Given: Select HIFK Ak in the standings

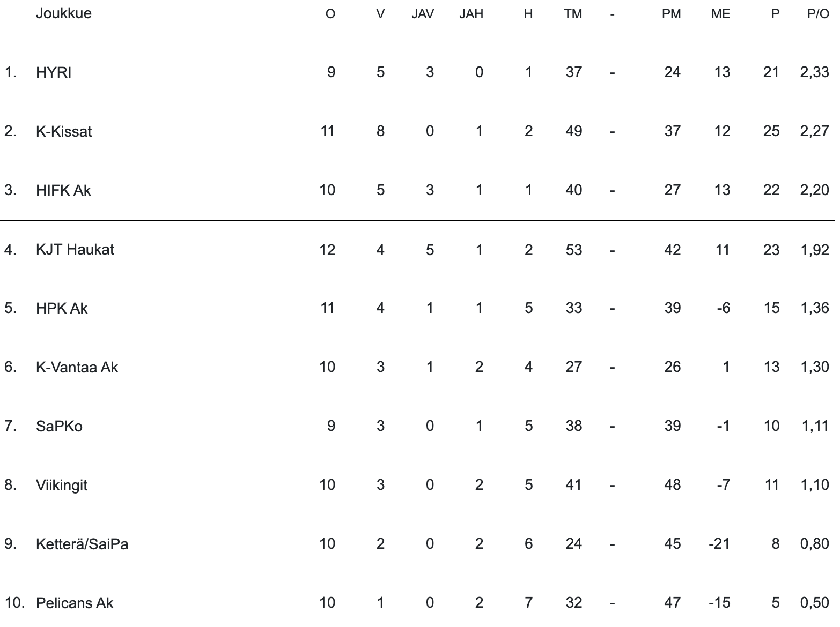Looking at the screenshot, I should [63, 190].
